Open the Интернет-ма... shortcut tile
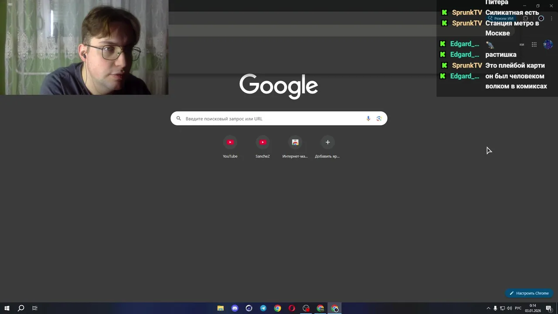The height and width of the screenshot is (314, 558). pyautogui.click(x=295, y=147)
